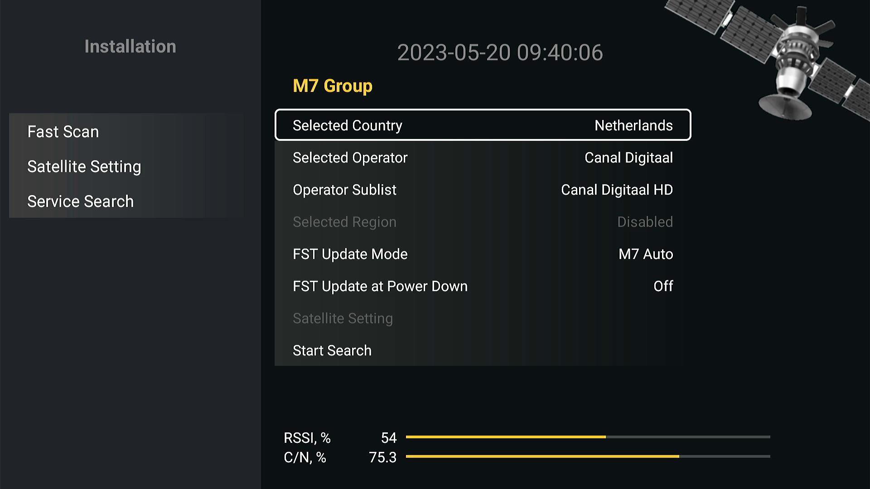This screenshot has width=870, height=489.
Task: Click the Netherlands country value
Action: click(x=633, y=125)
